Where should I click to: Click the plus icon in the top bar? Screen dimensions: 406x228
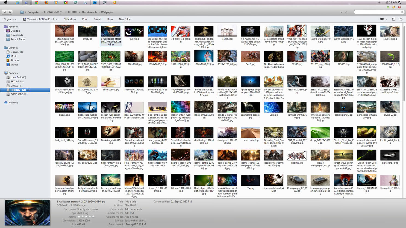(x=379, y=2)
